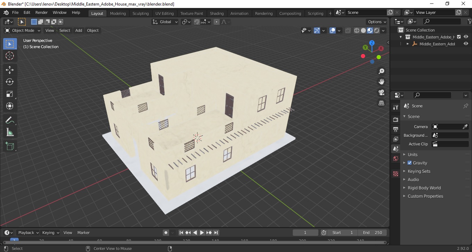Open the Keying dropdown in timeline
472x252 pixels.
click(50, 233)
